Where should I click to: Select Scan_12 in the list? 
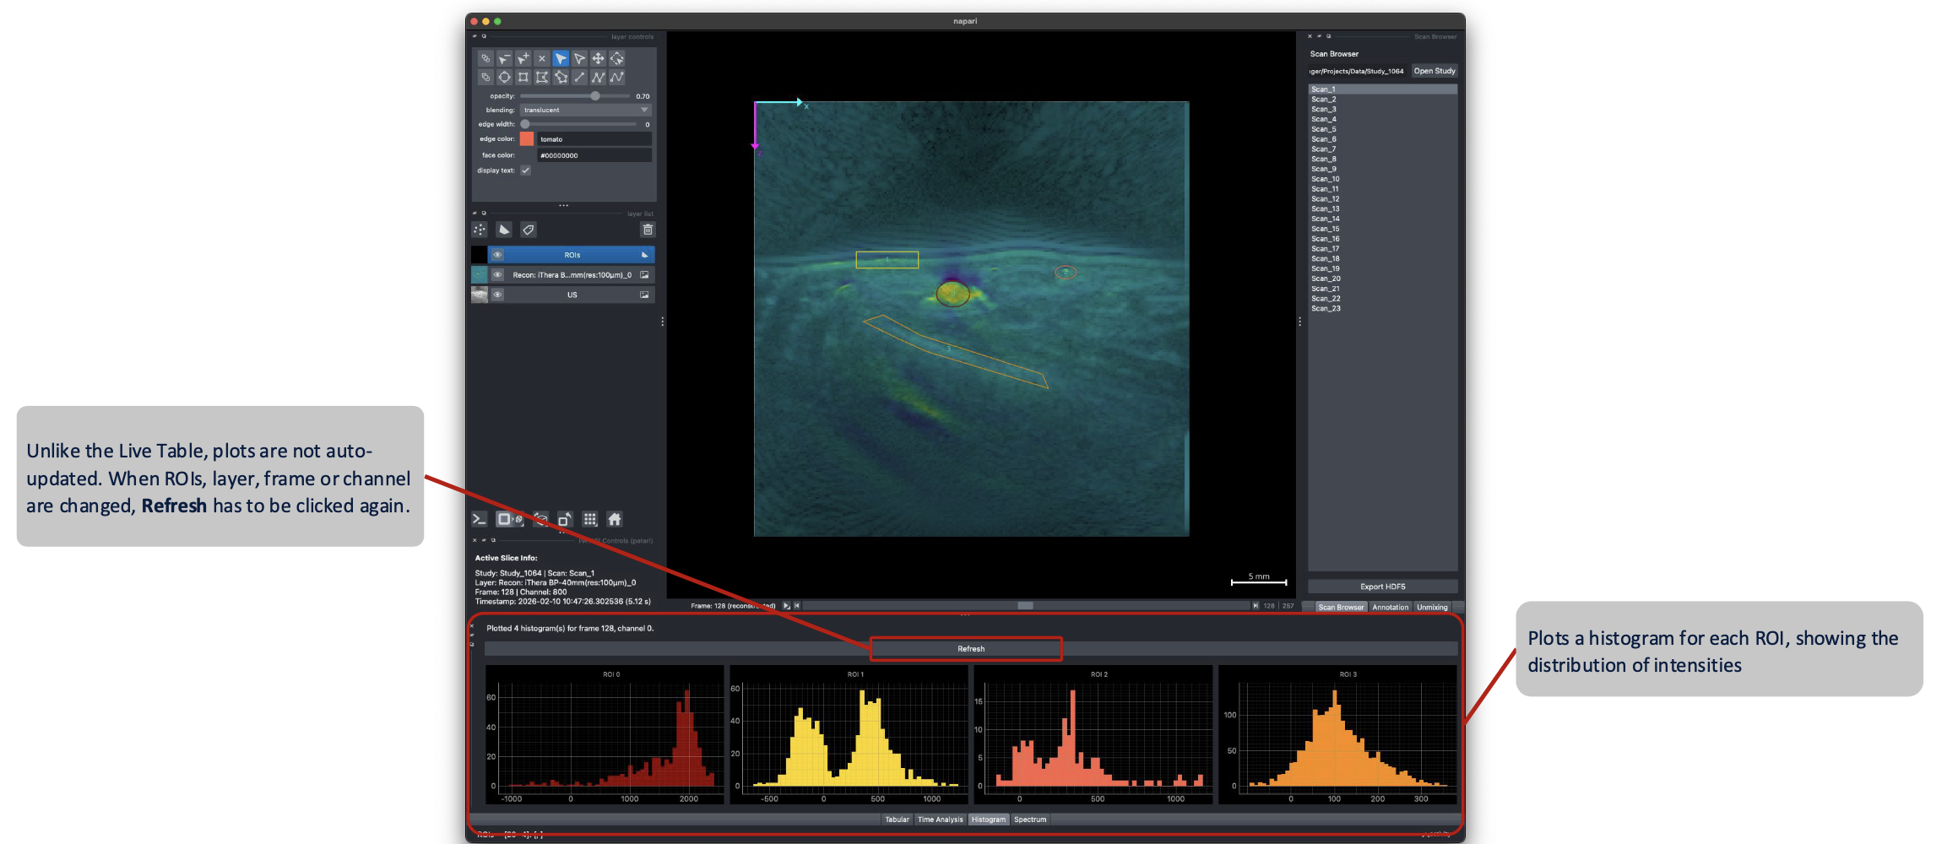1382,199
